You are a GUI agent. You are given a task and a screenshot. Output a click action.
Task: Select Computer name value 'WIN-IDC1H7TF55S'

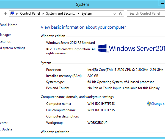pos(101,104)
